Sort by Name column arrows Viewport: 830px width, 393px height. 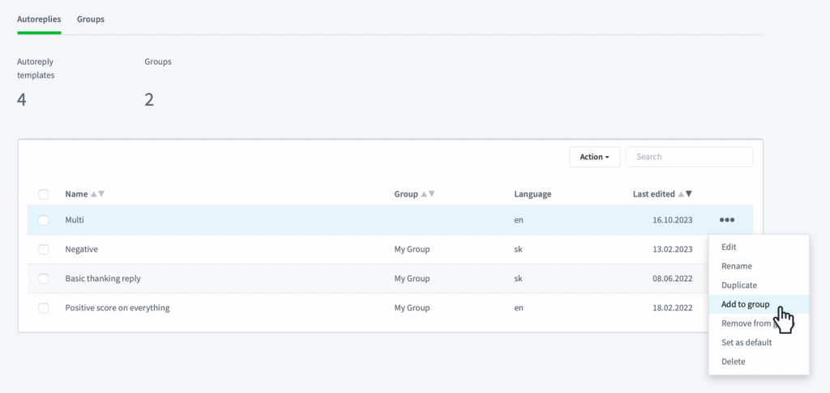97,194
